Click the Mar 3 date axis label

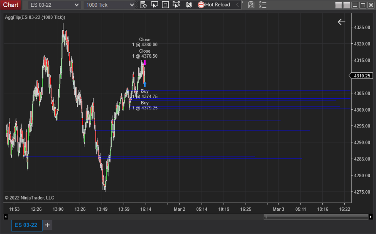279,209
